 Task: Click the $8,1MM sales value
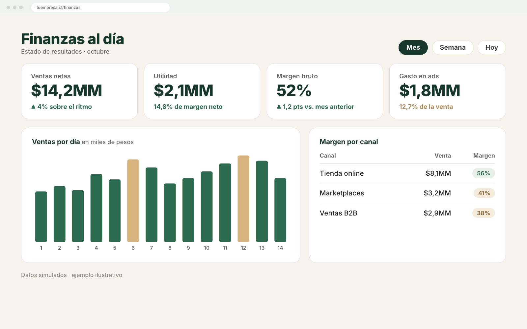[x=438, y=173]
